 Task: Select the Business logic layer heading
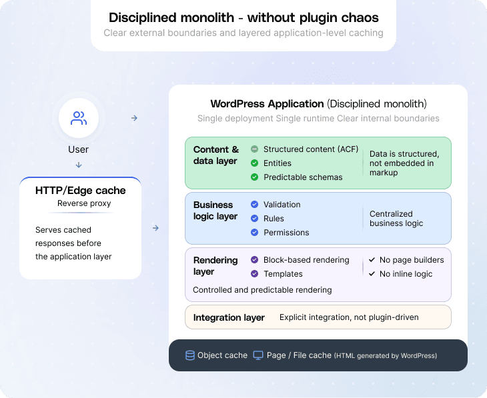point(215,211)
